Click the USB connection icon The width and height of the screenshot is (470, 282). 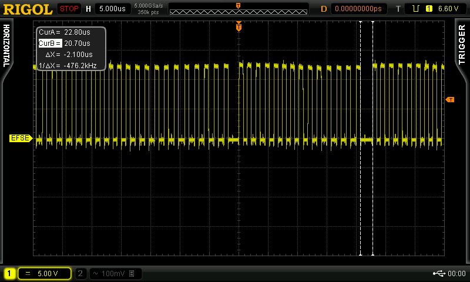pyautogui.click(x=439, y=273)
